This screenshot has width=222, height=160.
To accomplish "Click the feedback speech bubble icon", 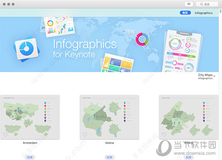I will pos(189,4).
